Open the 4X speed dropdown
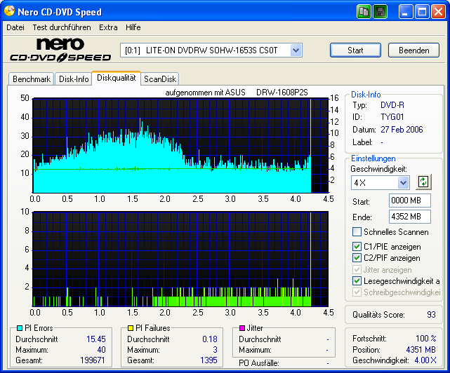The height and width of the screenshot is (373, 450). [x=403, y=182]
